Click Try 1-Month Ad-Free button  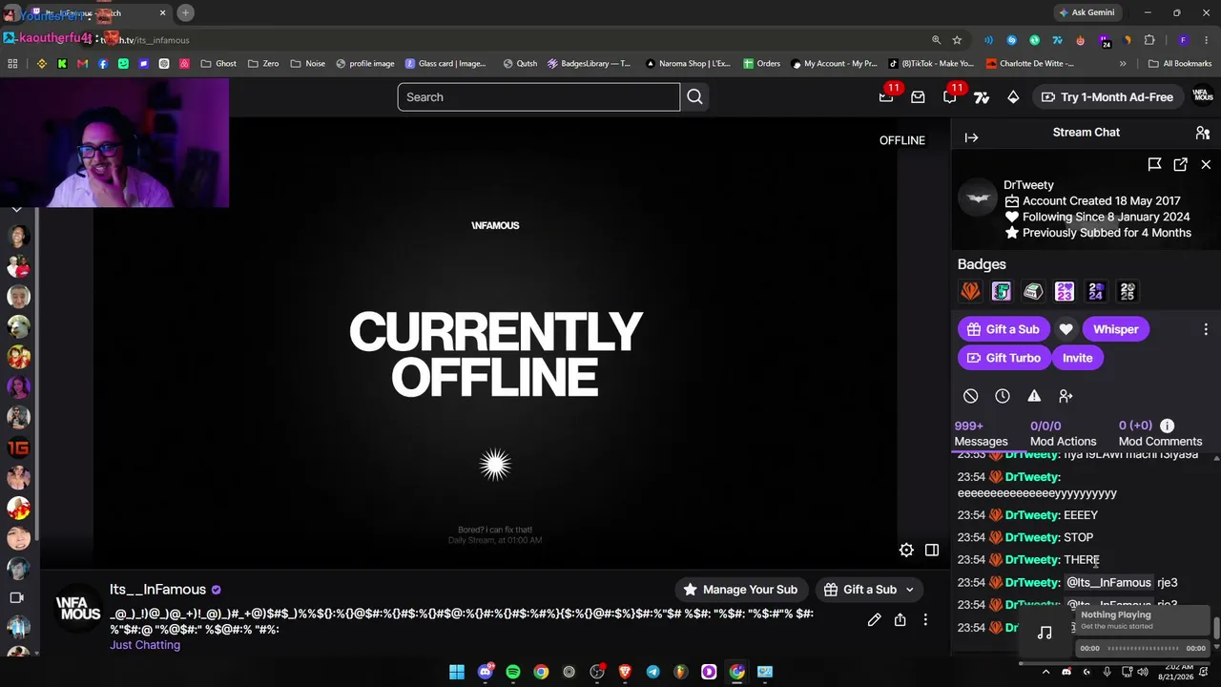(x=1107, y=97)
